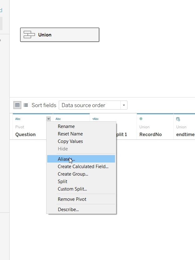Click the =Abc calculated string type icon
Image resolution: width=195 pixels, height=260 pixels.
click(x=95, y=119)
